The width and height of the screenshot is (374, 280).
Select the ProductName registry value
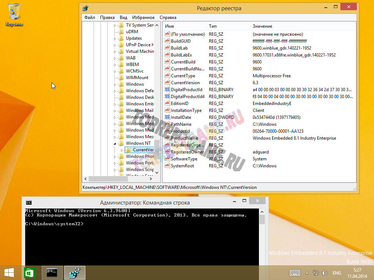[184, 138]
